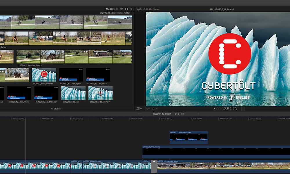
Task: Select the ct2020_t2...ner_dynur clip thumbnail
Action: pyautogui.click(x=71, y=75)
